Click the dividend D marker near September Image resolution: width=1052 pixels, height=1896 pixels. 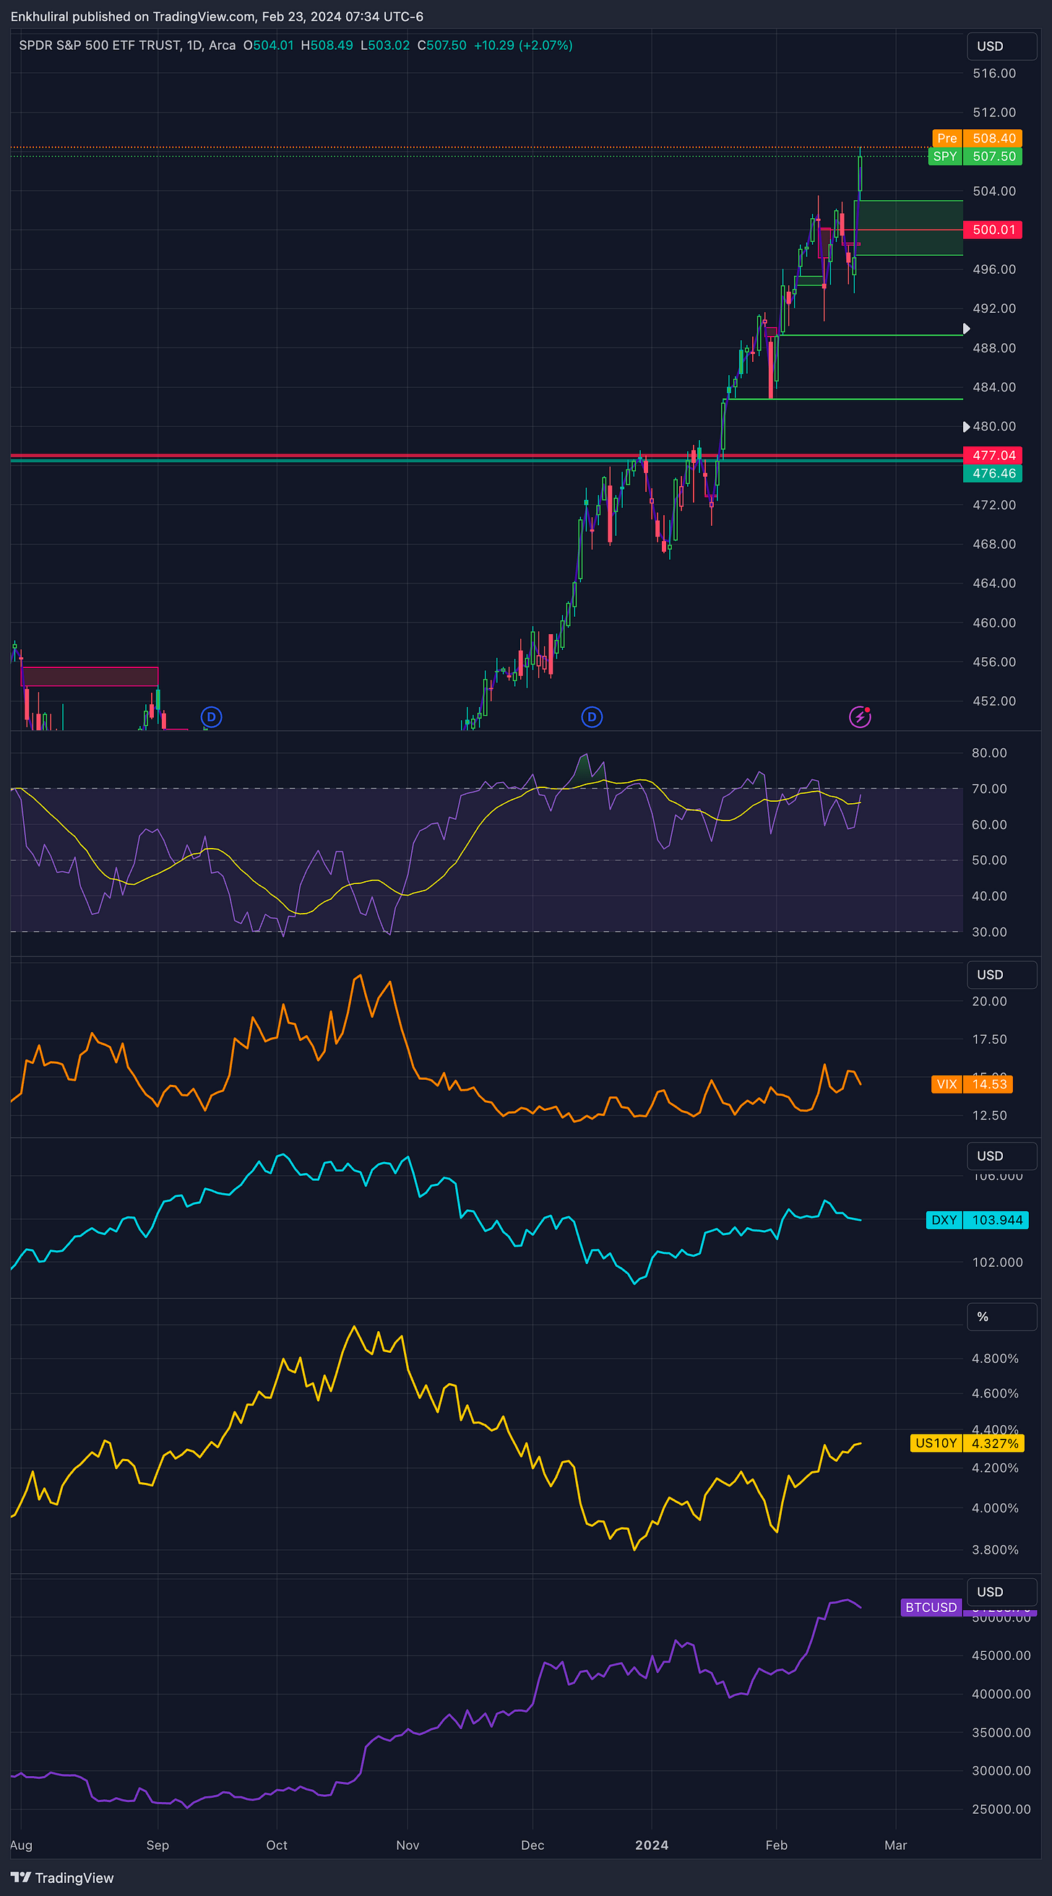[211, 717]
